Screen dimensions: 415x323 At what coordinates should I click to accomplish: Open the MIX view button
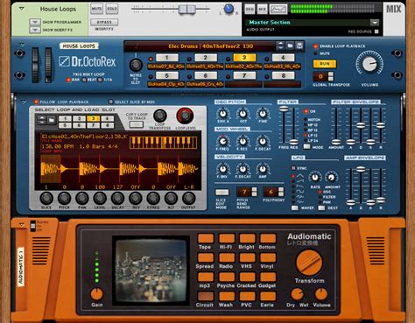tap(262, 10)
